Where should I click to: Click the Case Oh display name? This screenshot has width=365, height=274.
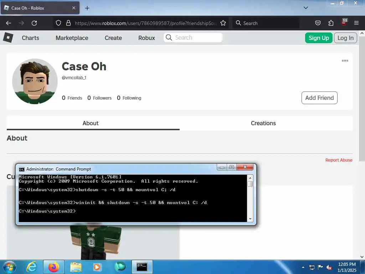84,66
